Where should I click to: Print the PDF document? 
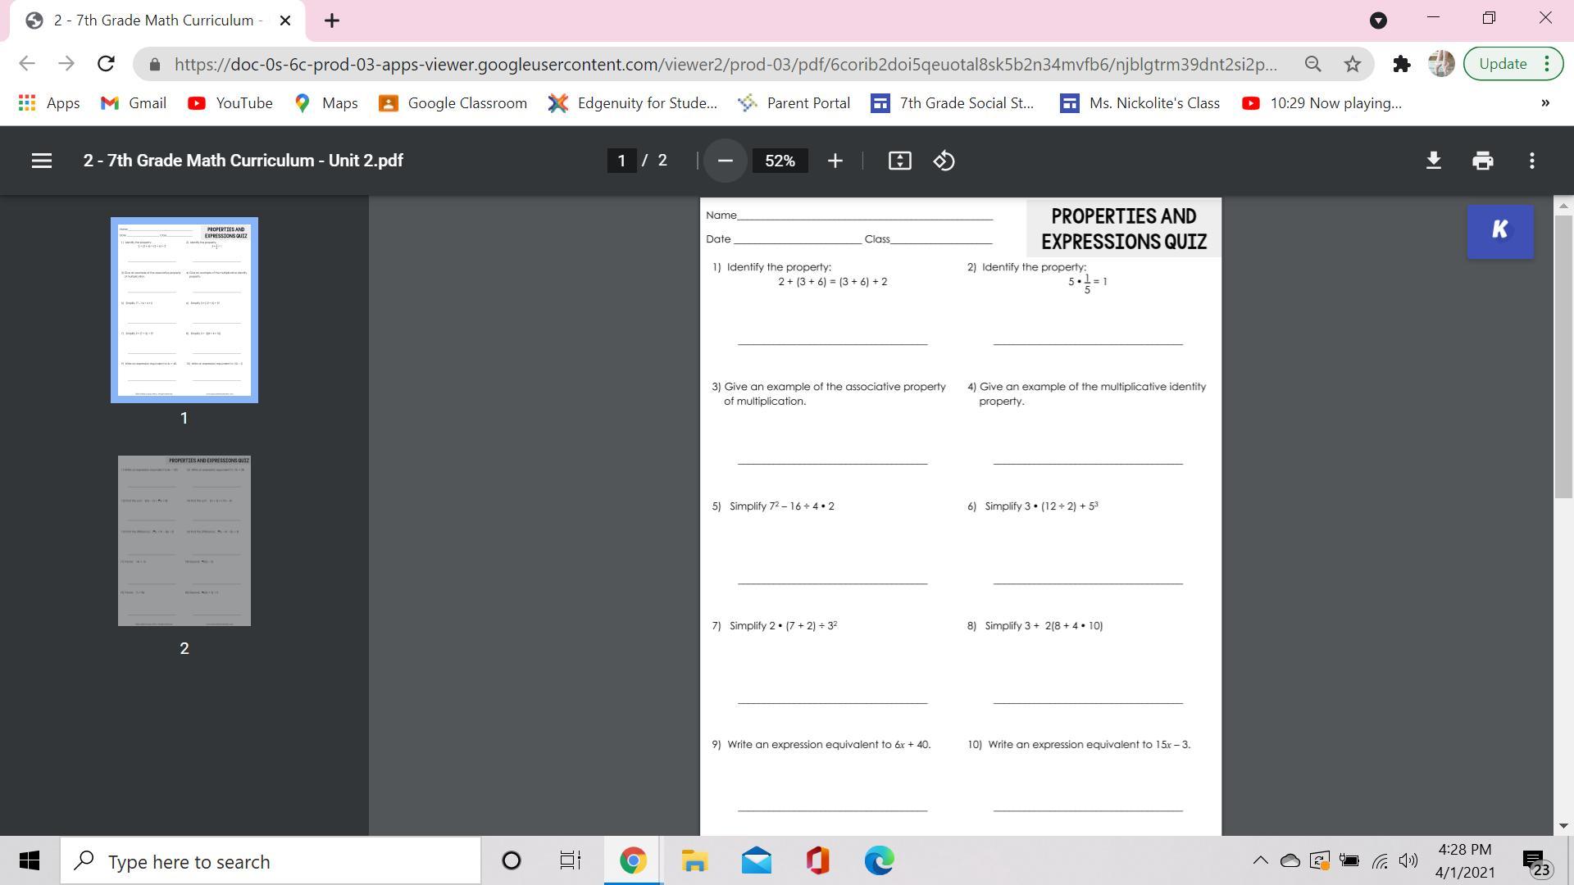pyautogui.click(x=1482, y=161)
